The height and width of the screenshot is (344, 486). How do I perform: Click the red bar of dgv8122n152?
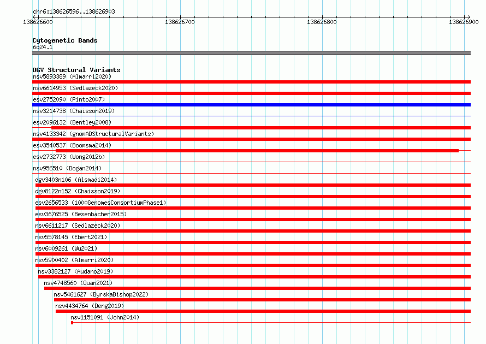(253, 197)
